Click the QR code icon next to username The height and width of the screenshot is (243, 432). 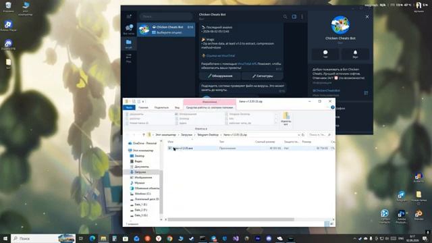pos(366,93)
